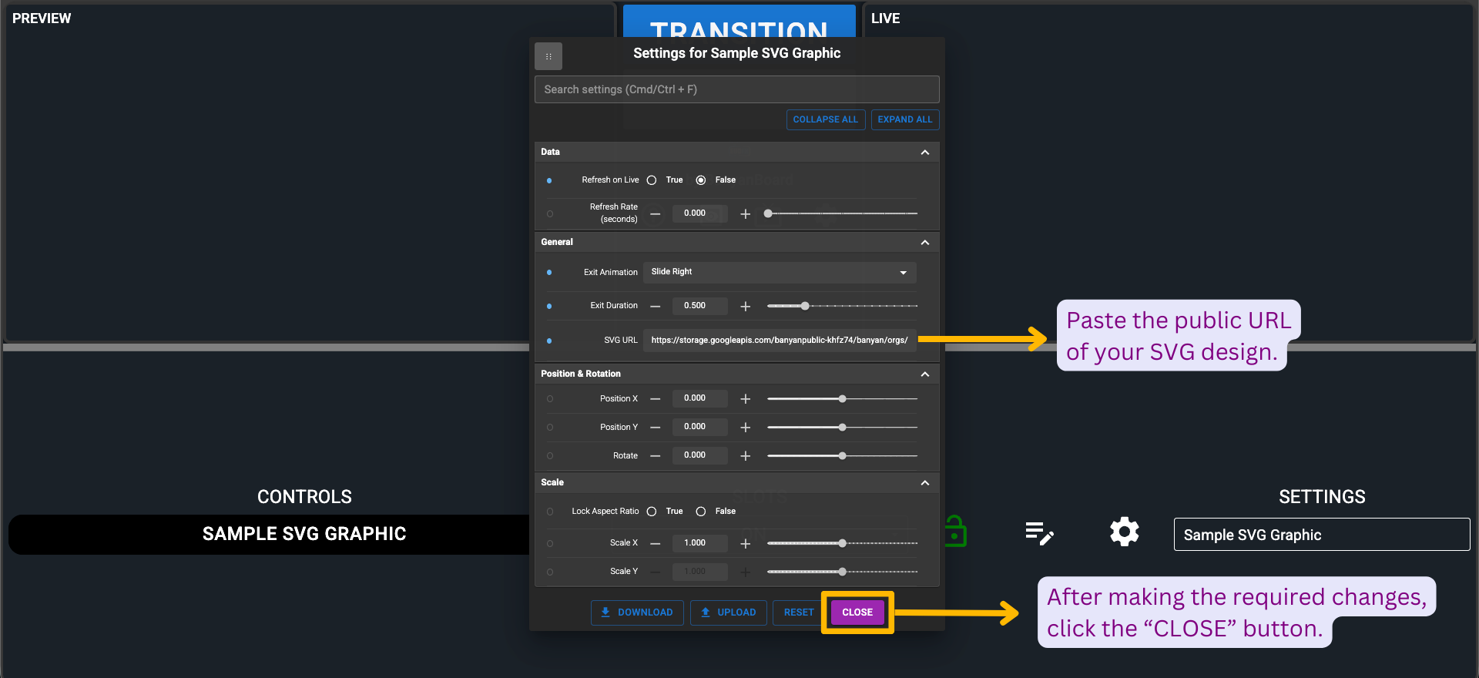Set Refresh on Live to True
This screenshot has height=678, width=1479.
coord(652,180)
